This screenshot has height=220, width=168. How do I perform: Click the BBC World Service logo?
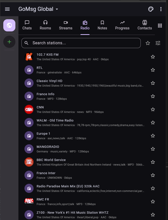29,162
